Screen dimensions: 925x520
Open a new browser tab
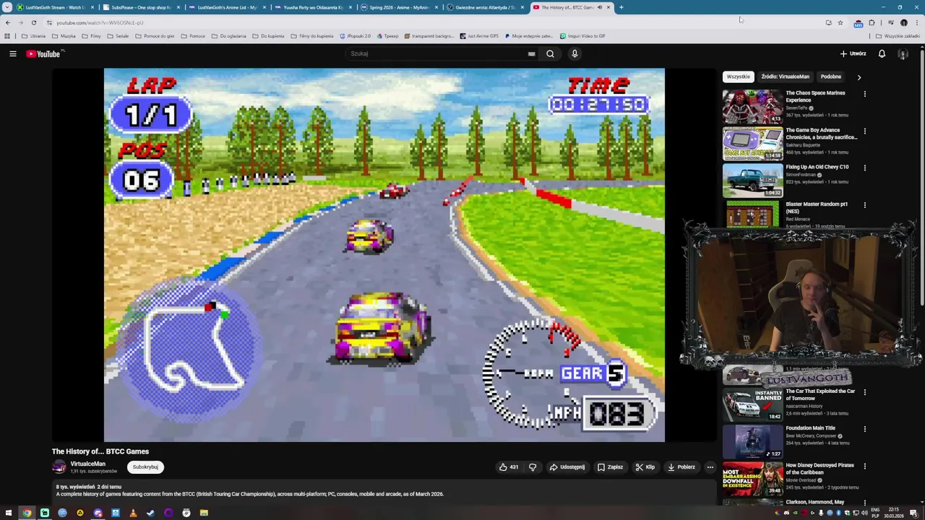pos(621,7)
